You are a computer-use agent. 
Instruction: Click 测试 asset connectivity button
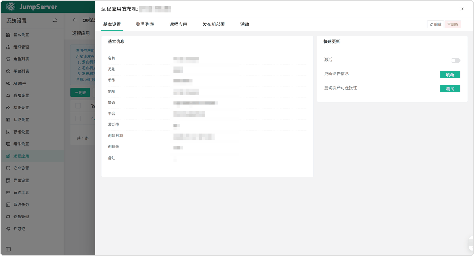pyautogui.click(x=450, y=89)
